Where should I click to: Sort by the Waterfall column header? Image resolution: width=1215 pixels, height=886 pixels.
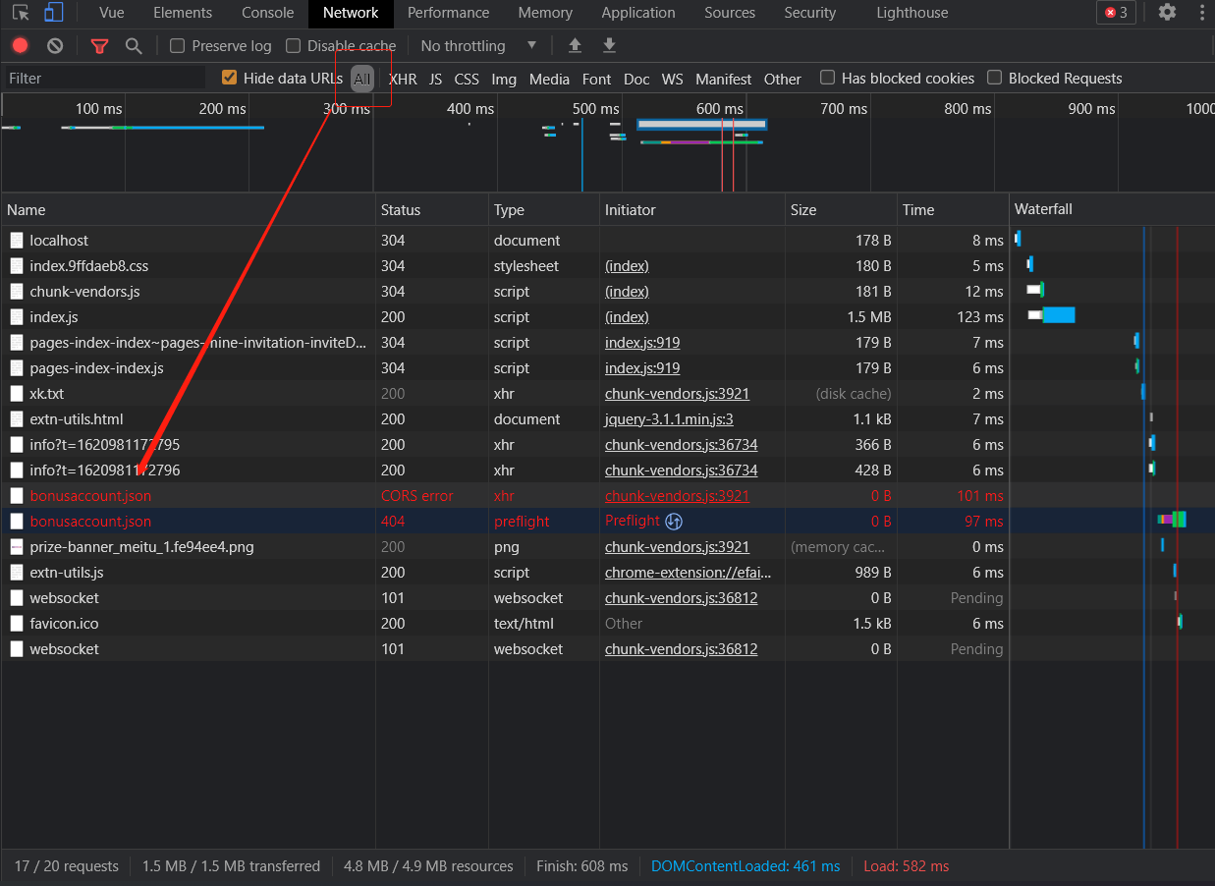pyautogui.click(x=1113, y=209)
